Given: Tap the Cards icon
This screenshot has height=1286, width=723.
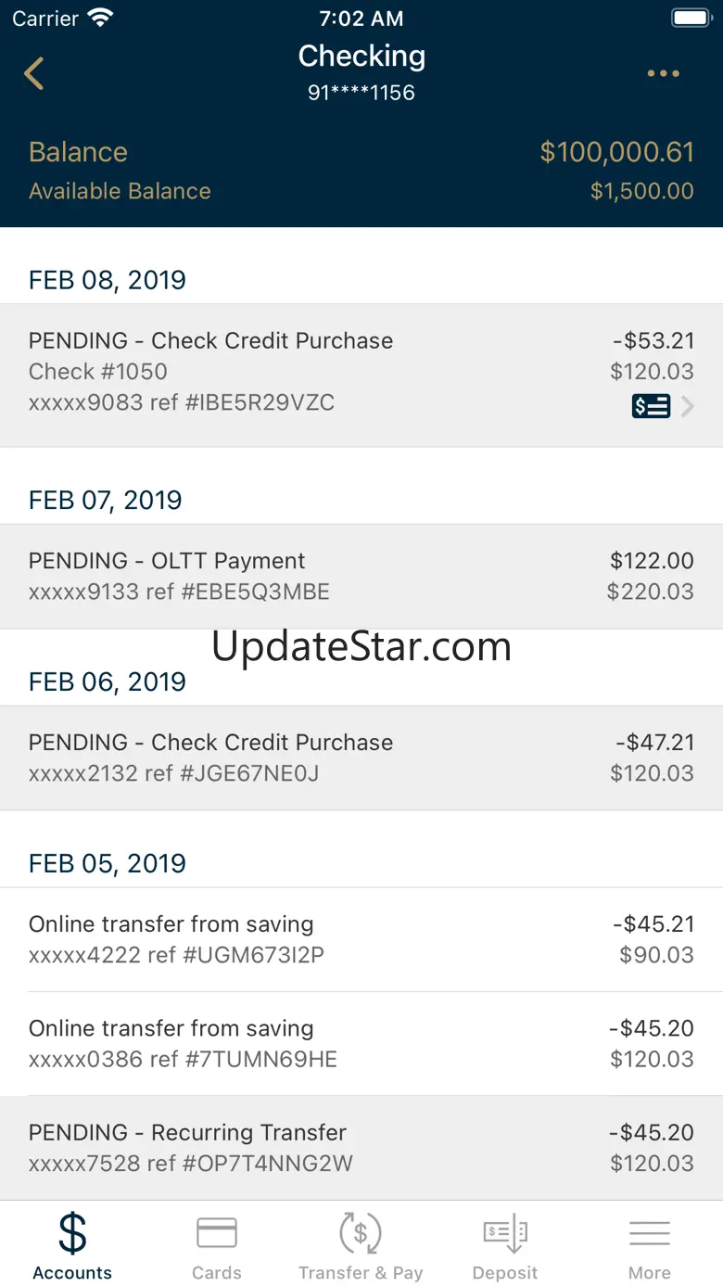Looking at the screenshot, I should tap(217, 1234).
